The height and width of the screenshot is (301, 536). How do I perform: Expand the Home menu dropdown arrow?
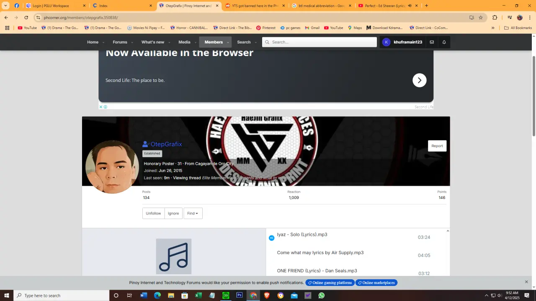coord(103,43)
